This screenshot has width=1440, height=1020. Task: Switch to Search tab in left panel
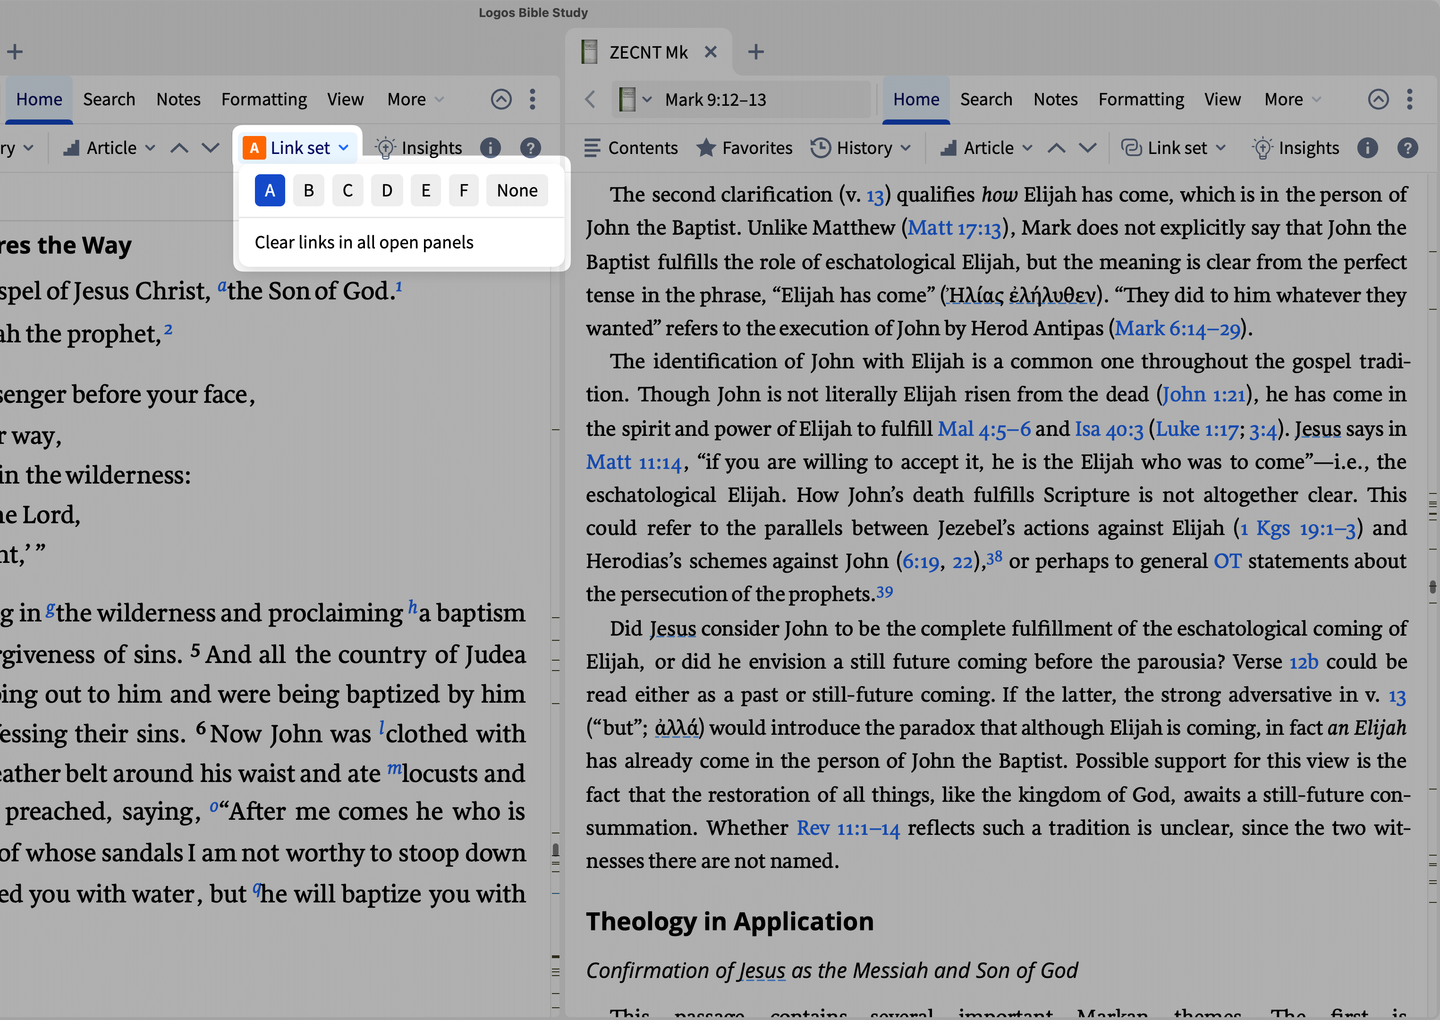coord(109,99)
